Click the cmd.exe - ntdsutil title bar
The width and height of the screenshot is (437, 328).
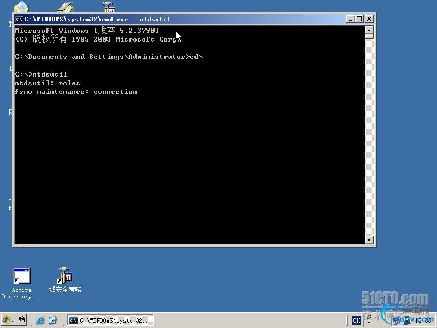click(x=181, y=19)
